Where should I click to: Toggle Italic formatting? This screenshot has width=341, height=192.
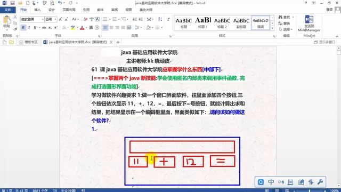(29, 27)
